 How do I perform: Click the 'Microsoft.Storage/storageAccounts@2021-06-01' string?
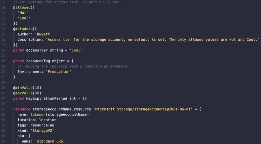tap(143, 109)
